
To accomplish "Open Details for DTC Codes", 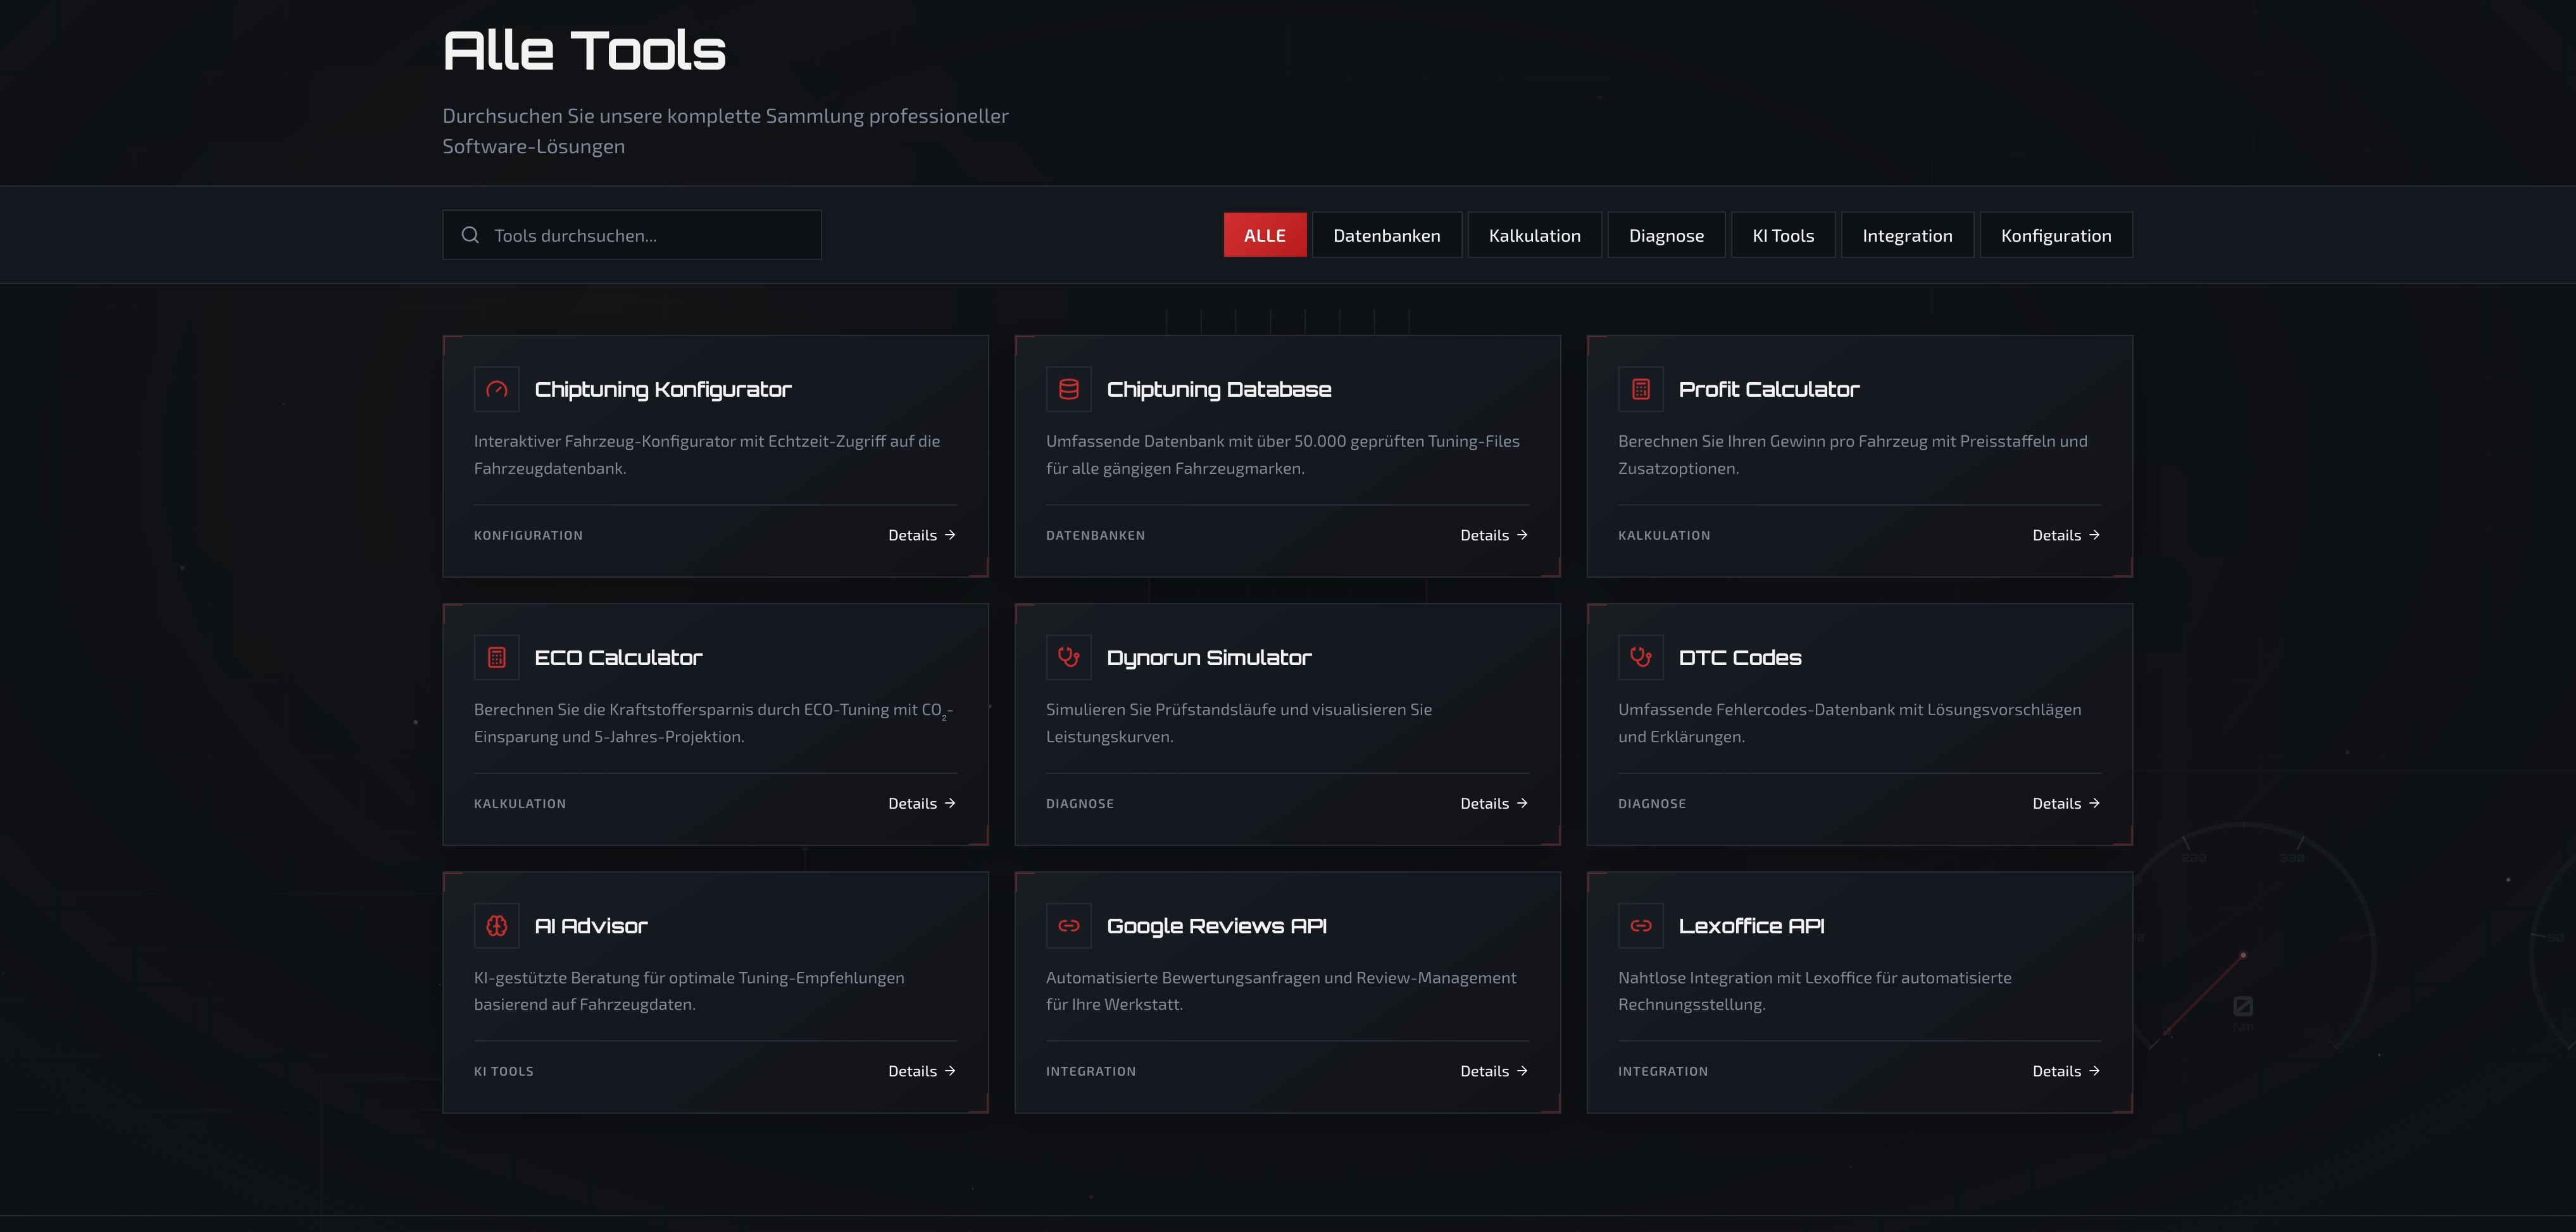I will [2066, 803].
